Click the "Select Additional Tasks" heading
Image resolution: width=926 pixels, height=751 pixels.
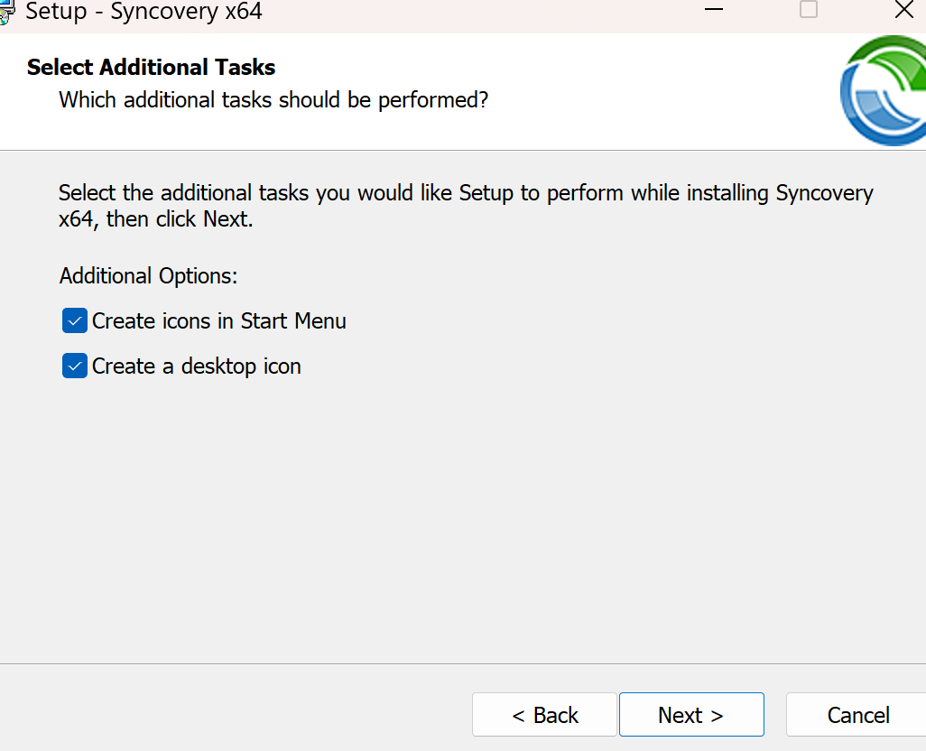(152, 68)
